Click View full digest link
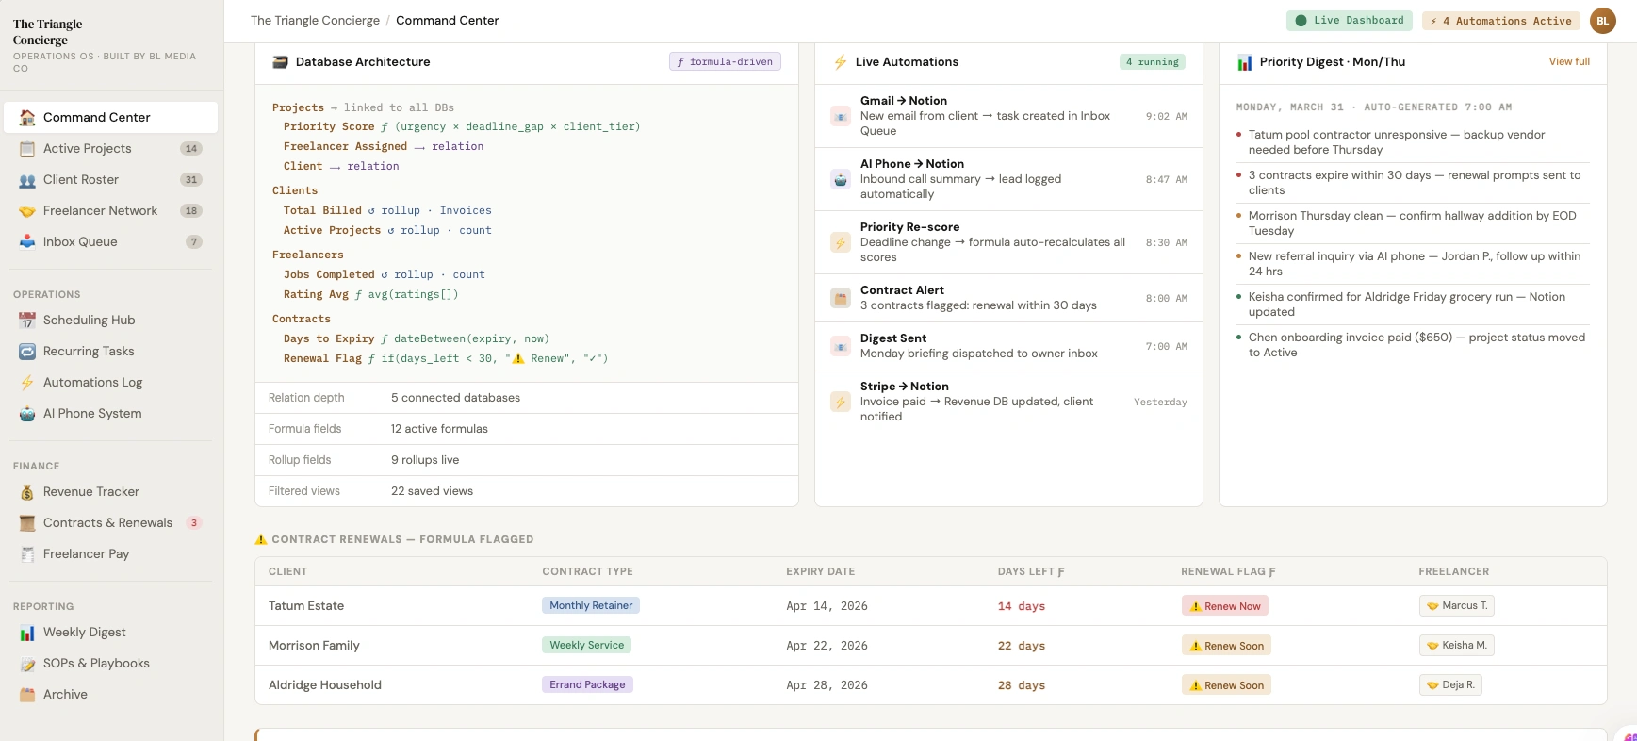Screen dimensions: 1637x741 point(1568,62)
